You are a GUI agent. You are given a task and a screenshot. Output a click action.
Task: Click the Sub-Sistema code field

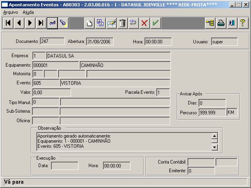(46, 111)
